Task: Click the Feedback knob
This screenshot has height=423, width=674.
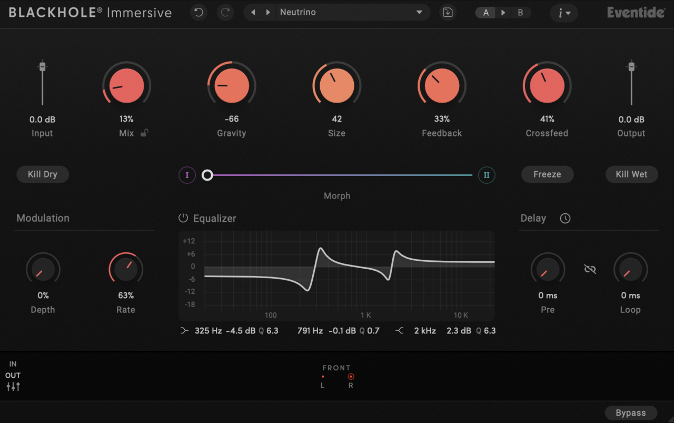Action: [x=442, y=85]
